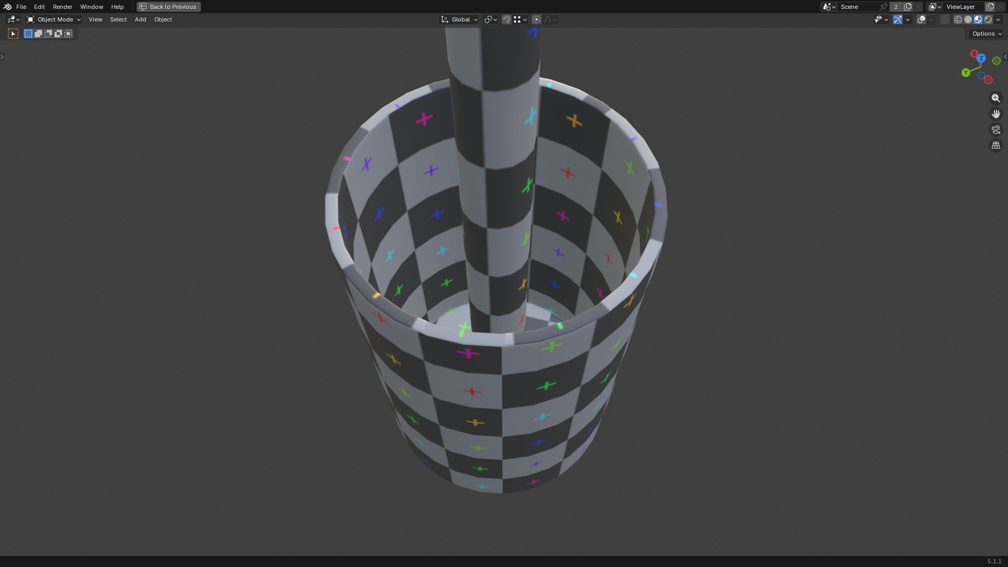Click the Blender logo icon
This screenshot has width=1008, height=567.
point(7,7)
